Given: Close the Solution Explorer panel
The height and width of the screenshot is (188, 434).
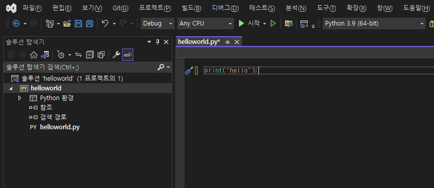Looking at the screenshot, I should coord(166,42).
